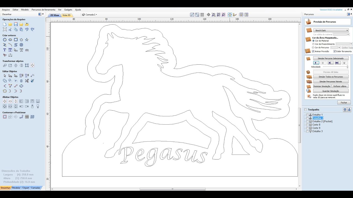Click the zoom box magnifier icon

pyautogui.click(x=213, y=15)
